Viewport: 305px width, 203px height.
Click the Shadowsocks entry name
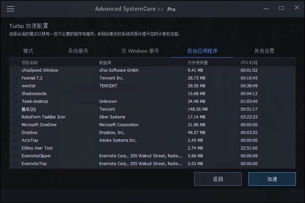(x=34, y=93)
